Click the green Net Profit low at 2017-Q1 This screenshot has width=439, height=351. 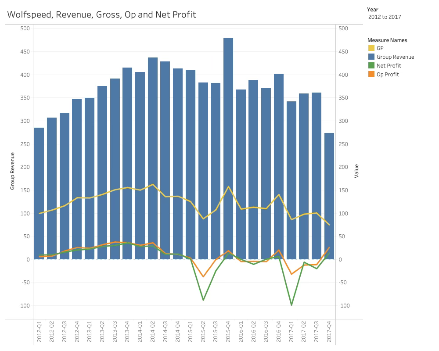291,305
